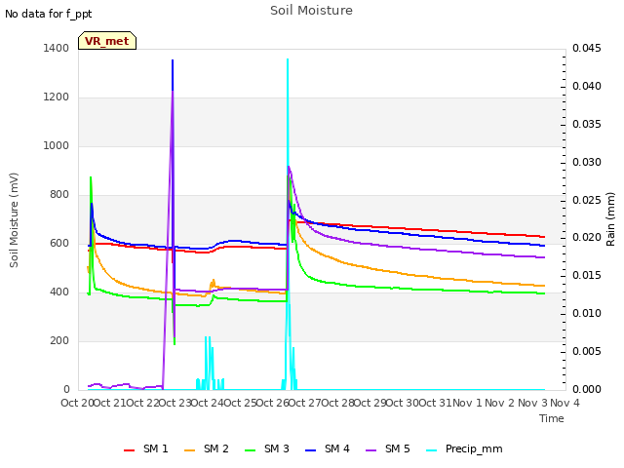The image size is (624, 468).
Task: Click the cyan Precip_mm legend swatch
Action: click(x=432, y=450)
